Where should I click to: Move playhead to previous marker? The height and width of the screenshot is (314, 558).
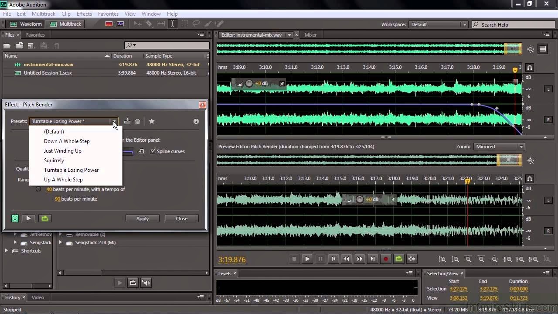[333, 259]
